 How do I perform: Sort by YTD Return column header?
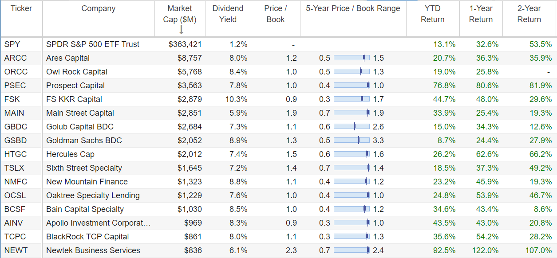433,14
